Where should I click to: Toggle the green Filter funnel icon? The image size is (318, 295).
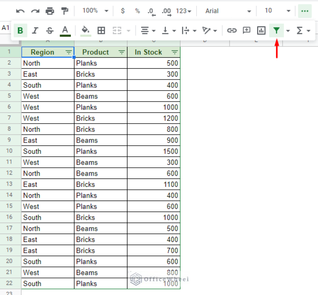click(x=276, y=30)
